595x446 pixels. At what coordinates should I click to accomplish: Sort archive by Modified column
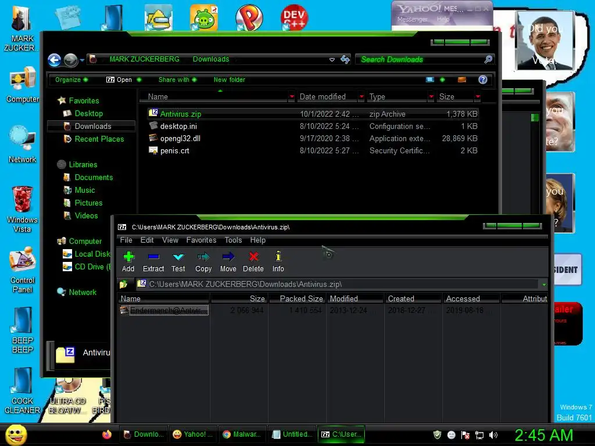pyautogui.click(x=355, y=298)
